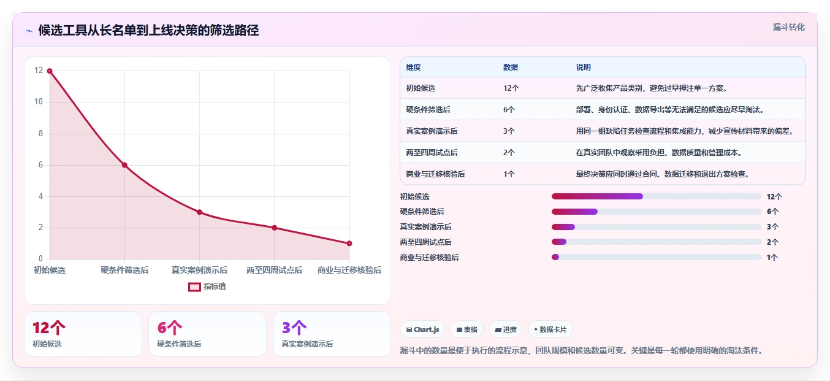The width and height of the screenshot is (830, 381).
Task: Select the 硬条件筛选后 table row cell
Action: [x=428, y=110]
